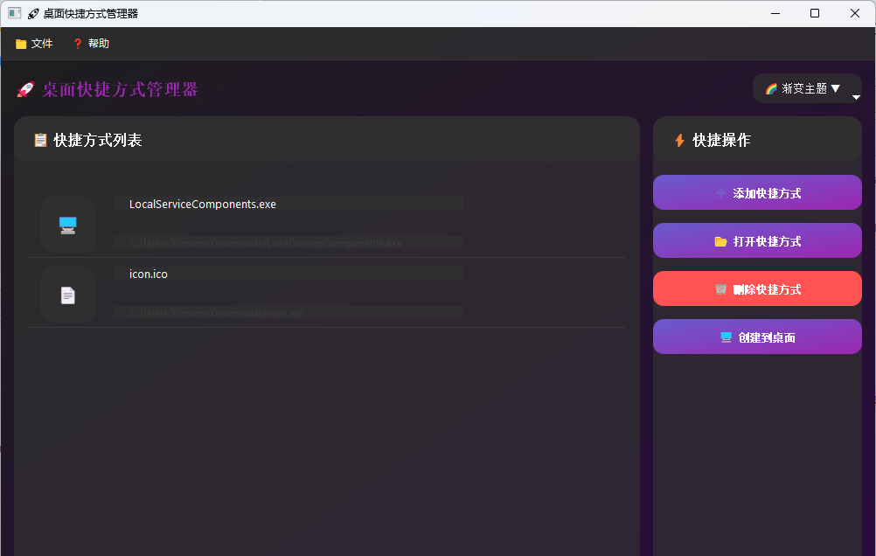
Task: Click the 桌面快捷方式管理器 purple heading
Action: 120,89
